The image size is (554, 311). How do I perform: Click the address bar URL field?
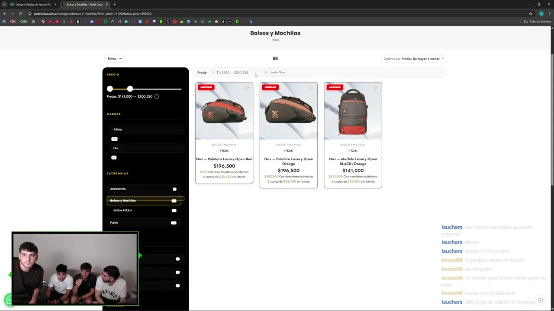coord(277,13)
